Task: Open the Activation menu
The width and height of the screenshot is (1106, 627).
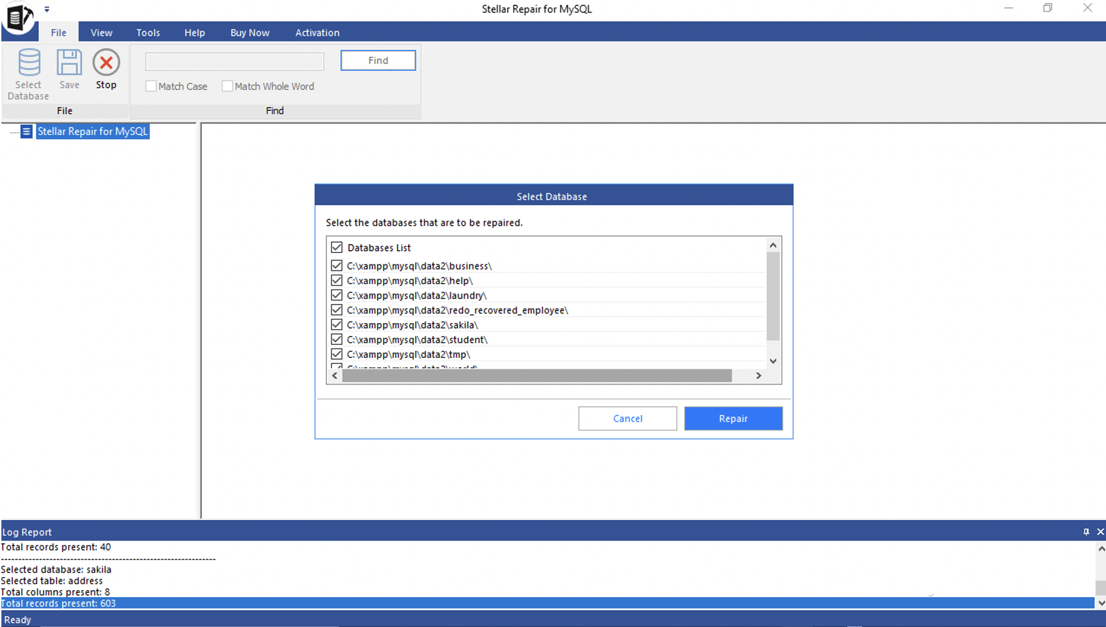Action: 316,32
